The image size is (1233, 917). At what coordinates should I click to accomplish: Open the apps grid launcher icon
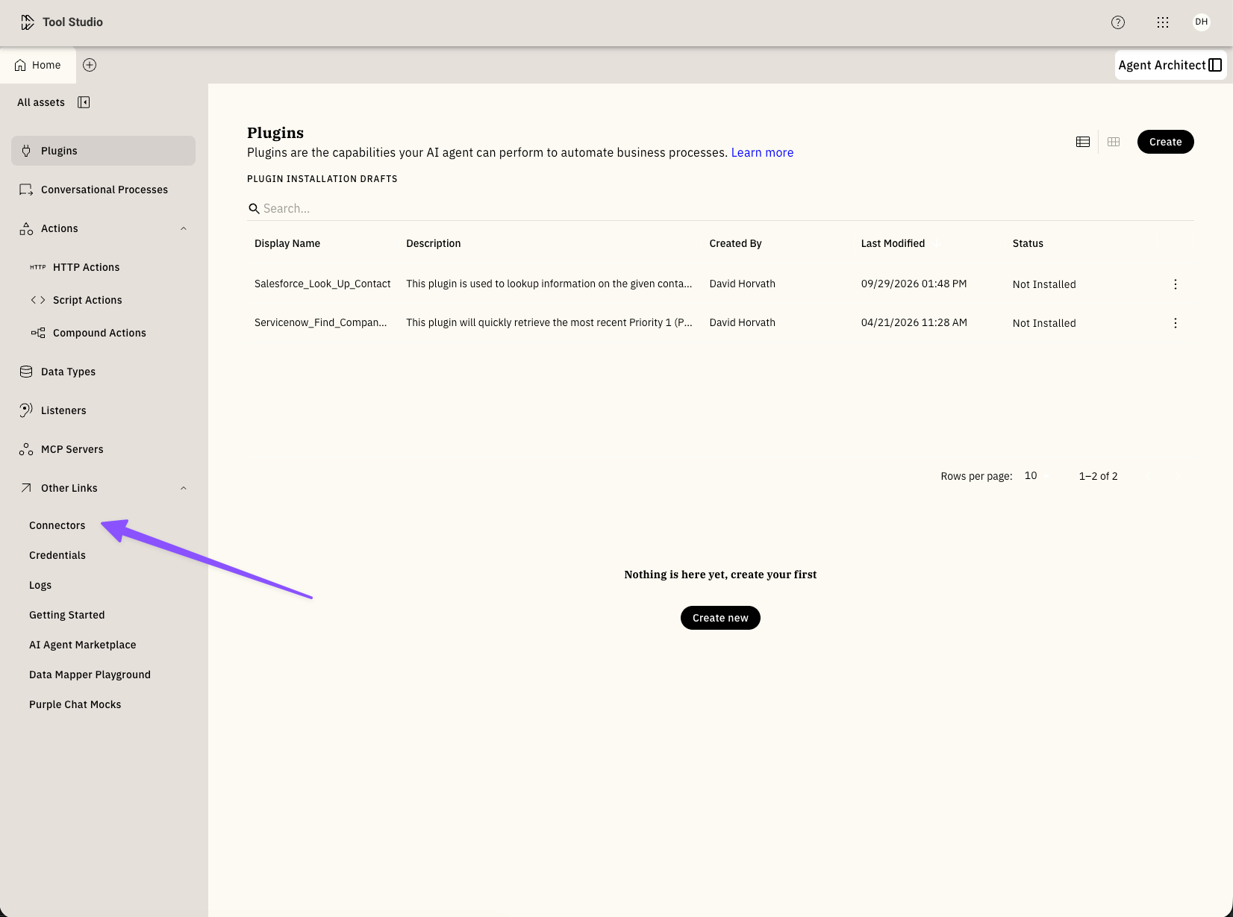pos(1162,22)
